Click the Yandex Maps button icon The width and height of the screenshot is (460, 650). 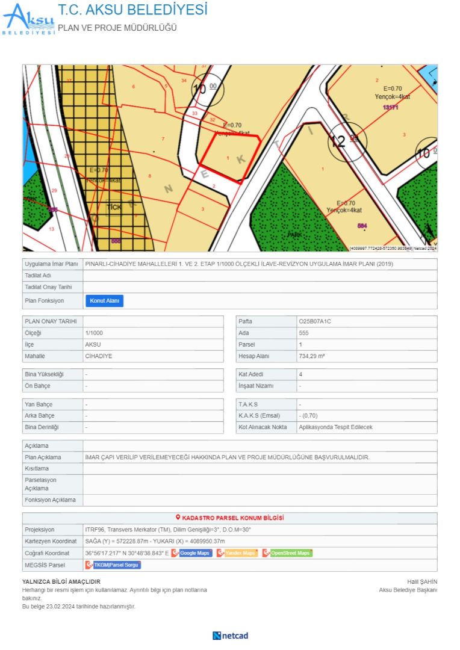(x=220, y=553)
